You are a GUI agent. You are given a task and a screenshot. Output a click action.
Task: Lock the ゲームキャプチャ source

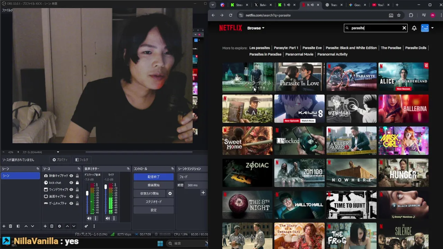pos(77,203)
